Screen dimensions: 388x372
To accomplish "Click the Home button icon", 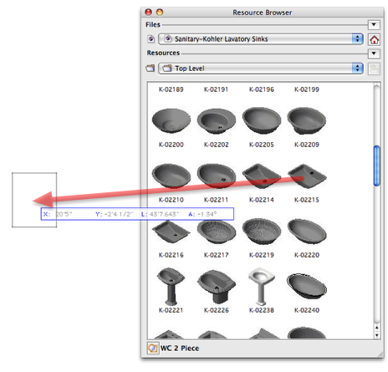I will tap(374, 39).
